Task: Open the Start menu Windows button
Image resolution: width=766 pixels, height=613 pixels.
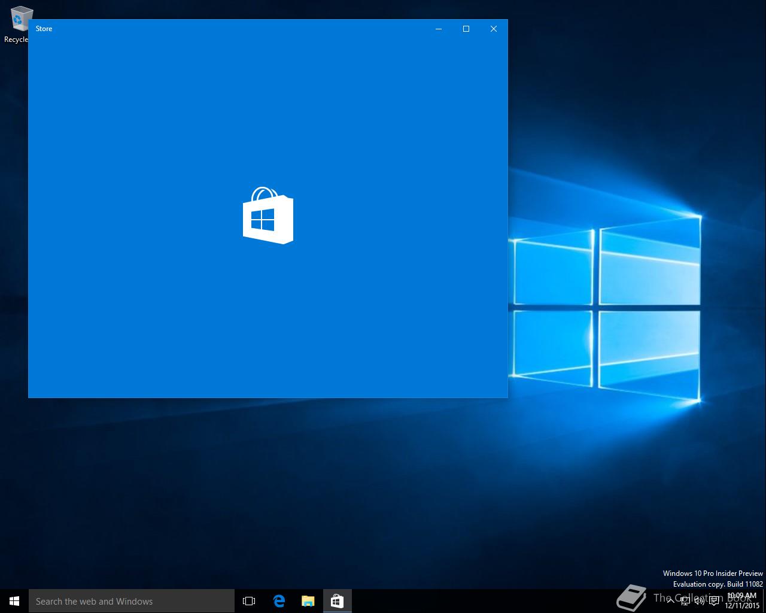Action: (x=14, y=601)
